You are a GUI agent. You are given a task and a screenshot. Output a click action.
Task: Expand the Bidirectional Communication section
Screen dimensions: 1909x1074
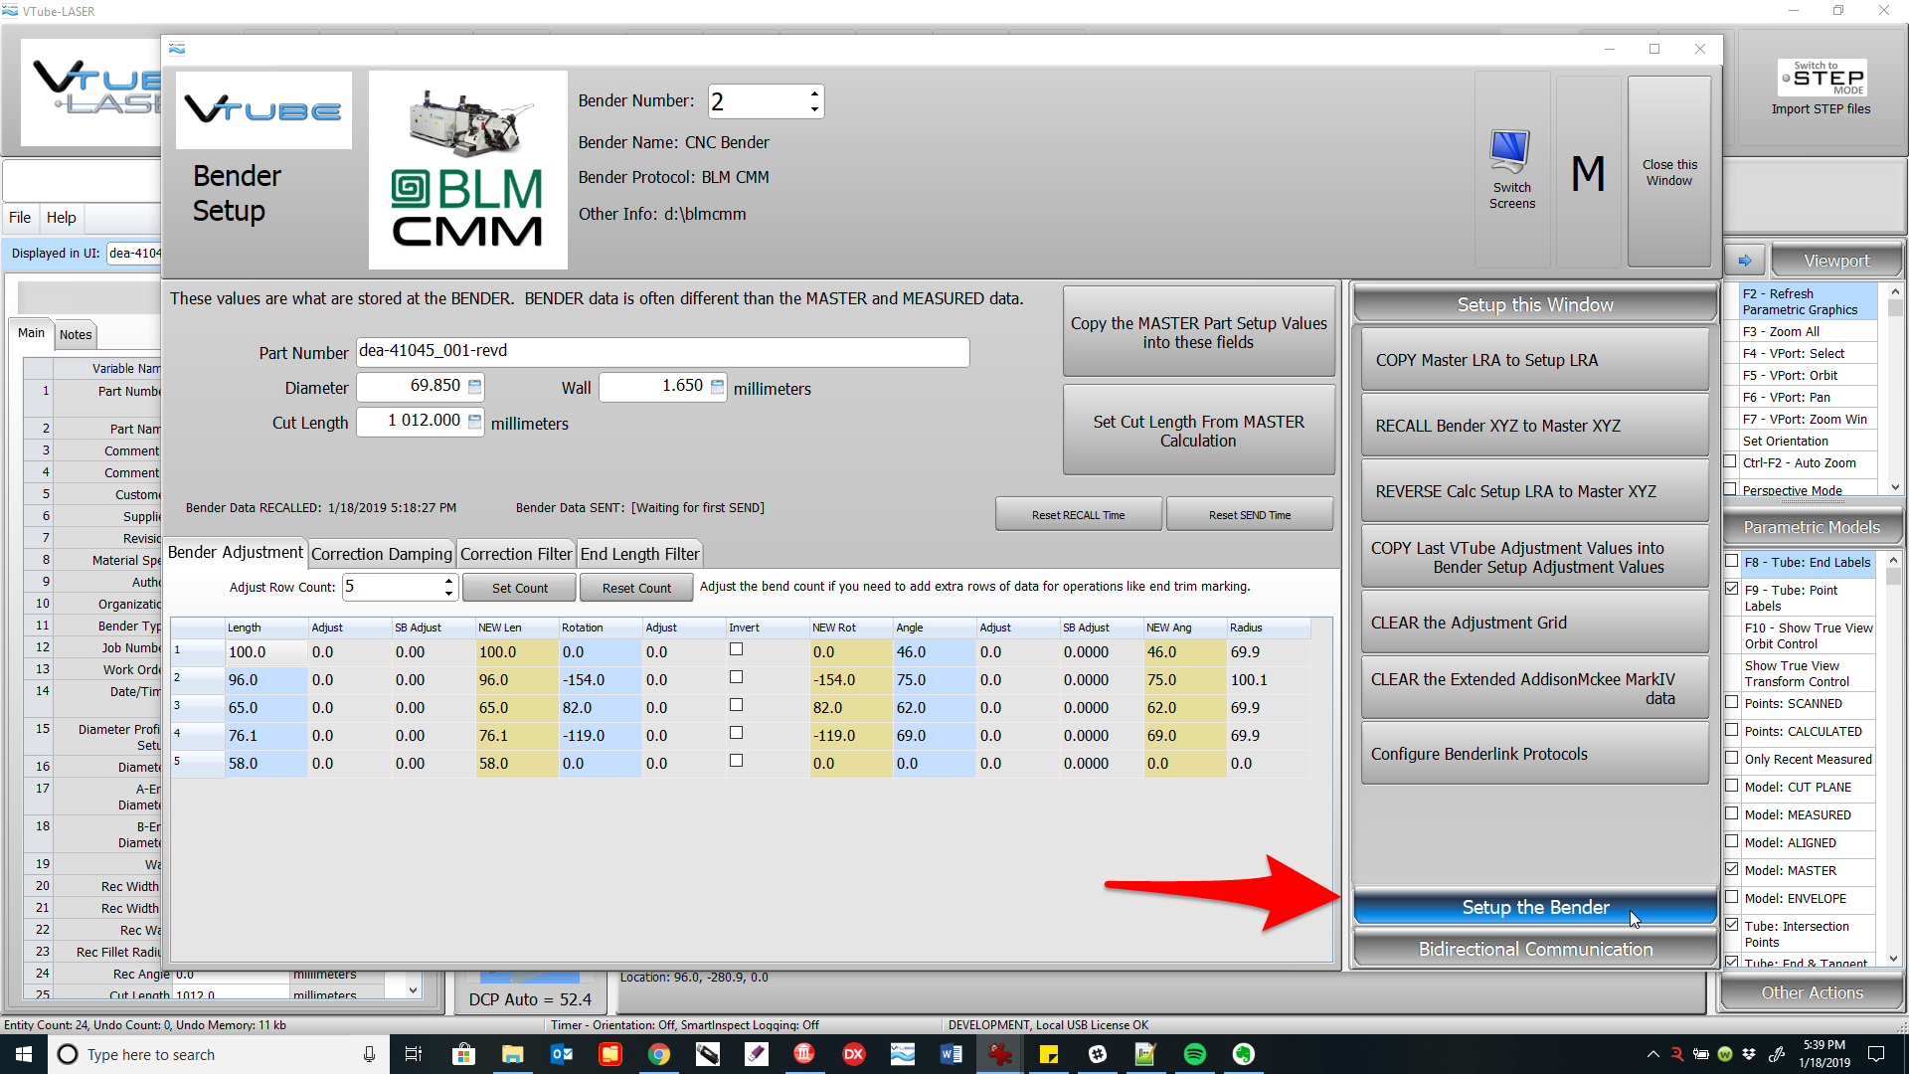pos(1534,950)
